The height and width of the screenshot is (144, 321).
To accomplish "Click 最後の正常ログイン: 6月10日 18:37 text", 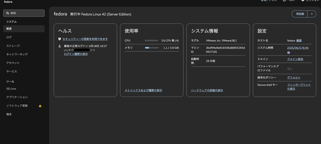I will tap(86, 46).
